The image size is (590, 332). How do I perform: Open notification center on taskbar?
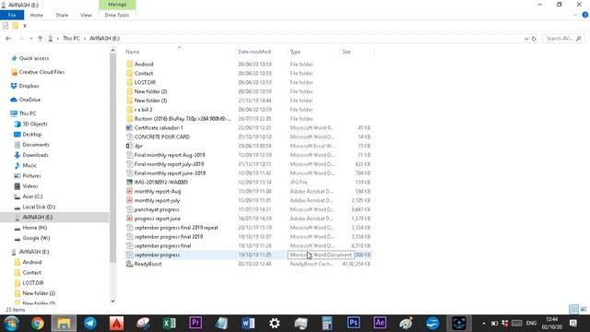click(x=573, y=324)
